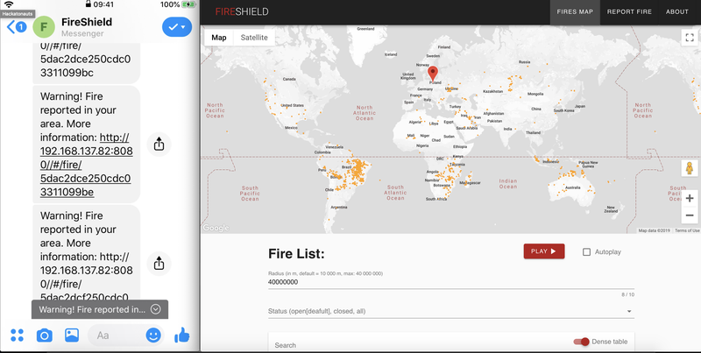Open the Messenger camera icon
Image resolution: width=701 pixels, height=353 pixels.
[44, 335]
